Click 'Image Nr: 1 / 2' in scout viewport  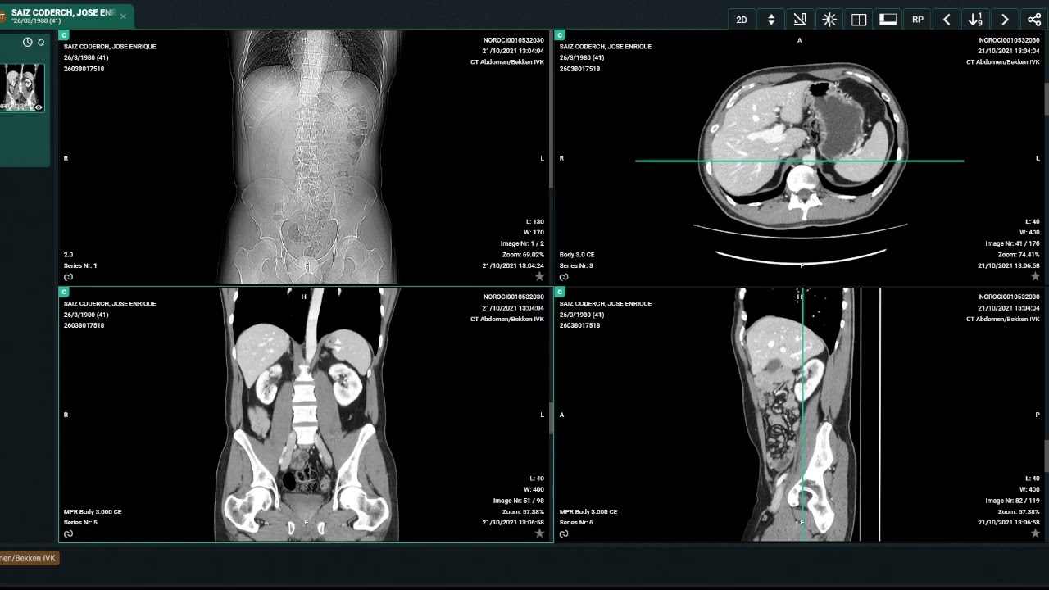(x=522, y=243)
